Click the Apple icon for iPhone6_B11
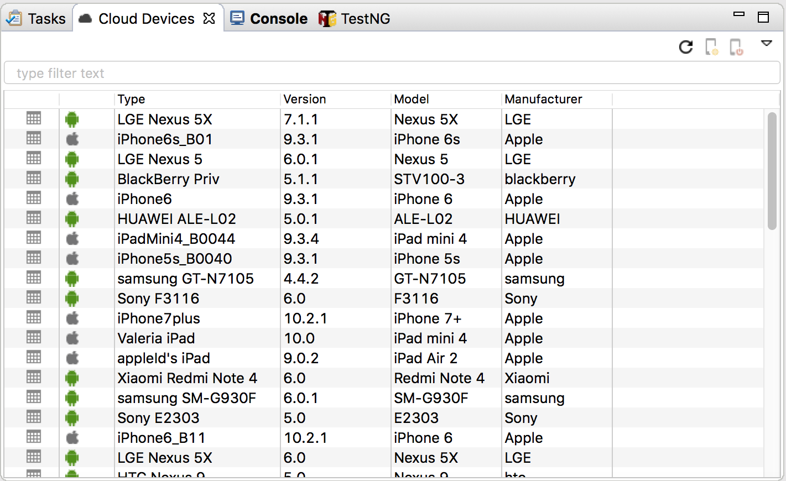Image resolution: width=786 pixels, height=481 pixels. click(x=72, y=438)
